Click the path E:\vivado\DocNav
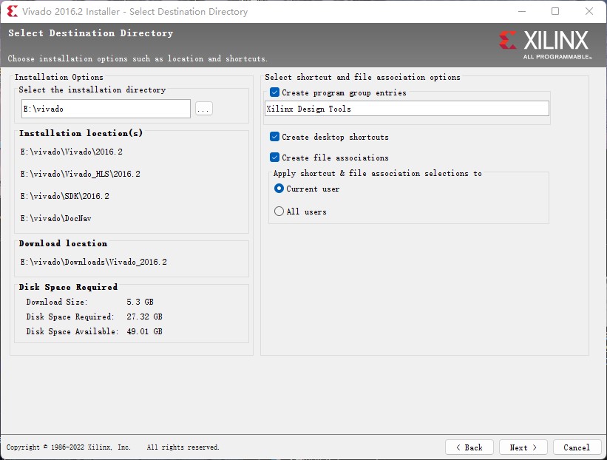607x460 pixels. pos(56,218)
